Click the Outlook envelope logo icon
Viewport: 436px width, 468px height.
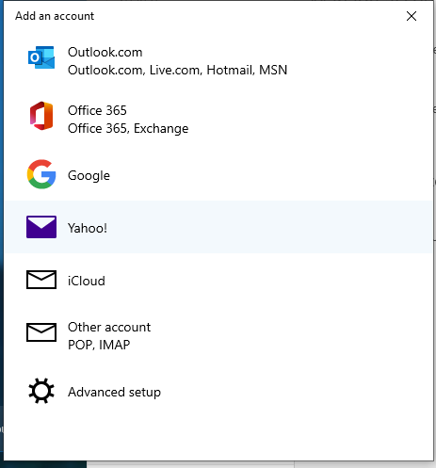click(41, 57)
